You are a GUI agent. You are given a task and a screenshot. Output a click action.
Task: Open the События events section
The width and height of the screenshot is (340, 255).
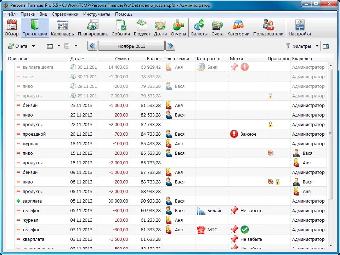pos(121,28)
